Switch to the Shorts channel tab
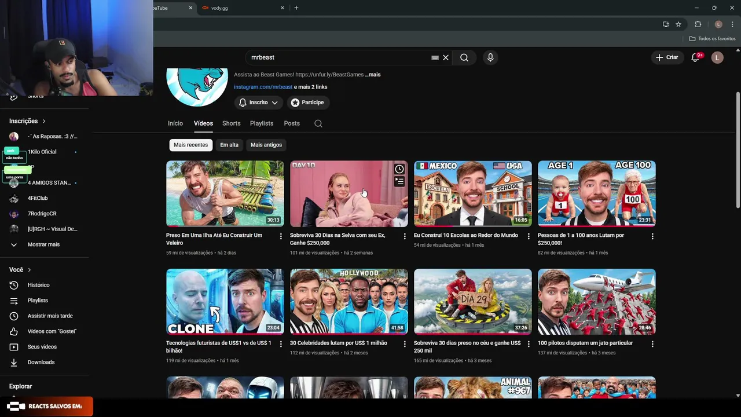This screenshot has height=417, width=741. click(x=231, y=123)
